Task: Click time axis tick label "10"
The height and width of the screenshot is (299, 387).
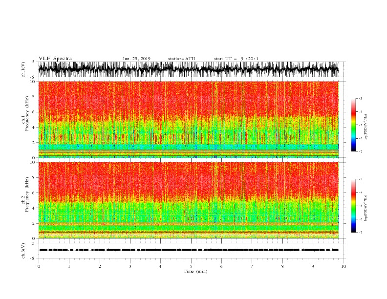Action: 344,266
